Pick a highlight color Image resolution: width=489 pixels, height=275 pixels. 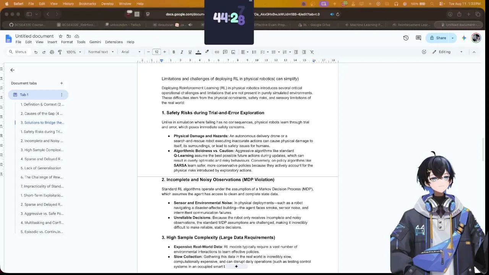tap(207, 52)
